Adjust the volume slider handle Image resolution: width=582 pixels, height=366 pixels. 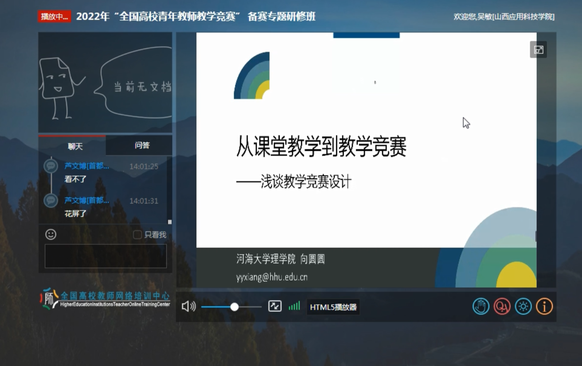[x=234, y=307]
